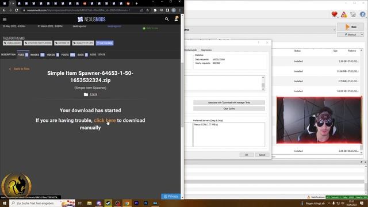Image resolution: width=368 pixels, height=207 pixels.
Task: Click the Notifications indicator in Mod Organizer status bar
Action: click(316, 197)
